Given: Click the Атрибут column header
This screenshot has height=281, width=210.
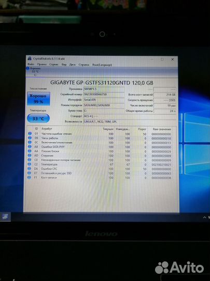Looking at the screenshot, I should [x=47, y=129].
